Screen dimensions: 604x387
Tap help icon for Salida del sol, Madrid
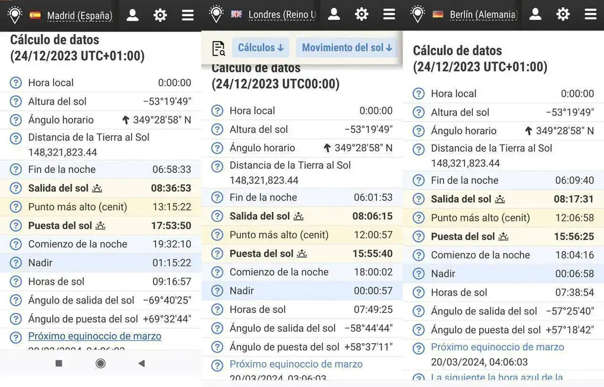tap(16, 188)
